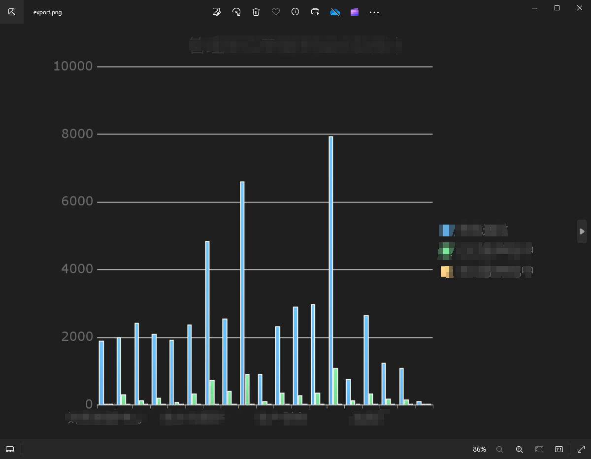The width and height of the screenshot is (591, 459).
Task: Go to the next image arrow
Action: point(582,231)
